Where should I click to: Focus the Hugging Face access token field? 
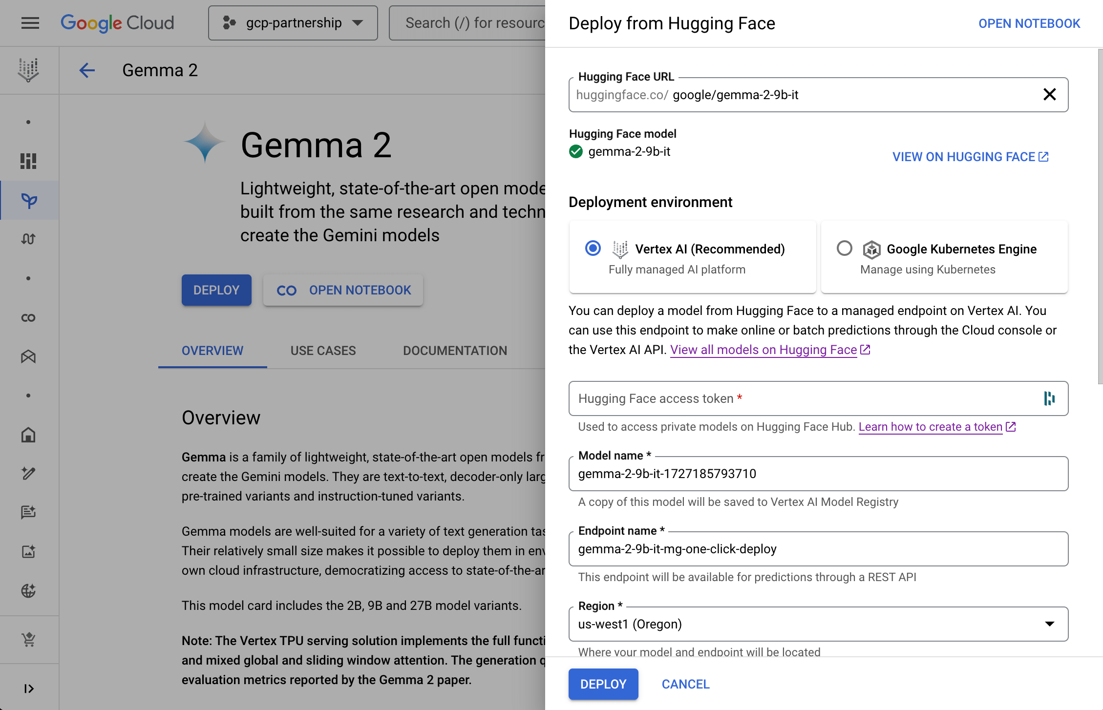click(801, 398)
